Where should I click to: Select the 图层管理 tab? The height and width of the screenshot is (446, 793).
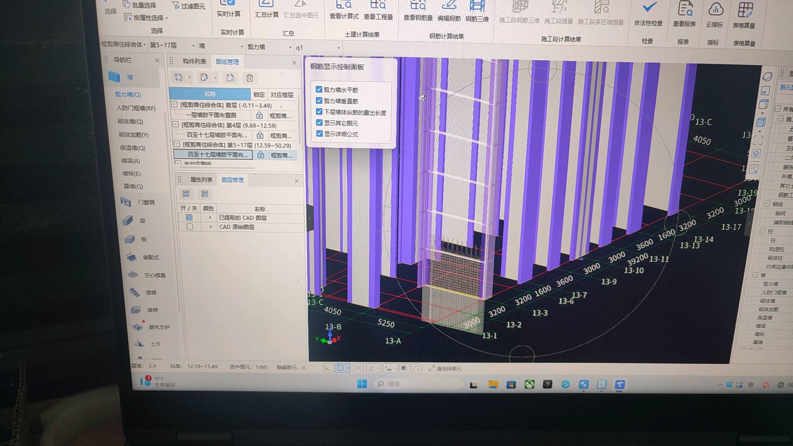pyautogui.click(x=232, y=180)
